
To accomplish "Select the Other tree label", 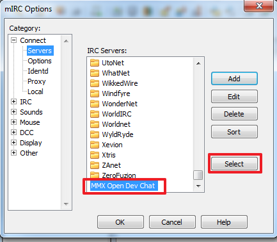I will click(29, 153).
